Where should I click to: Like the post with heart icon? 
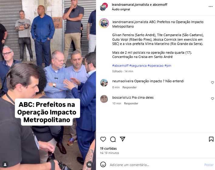(x=103, y=139)
